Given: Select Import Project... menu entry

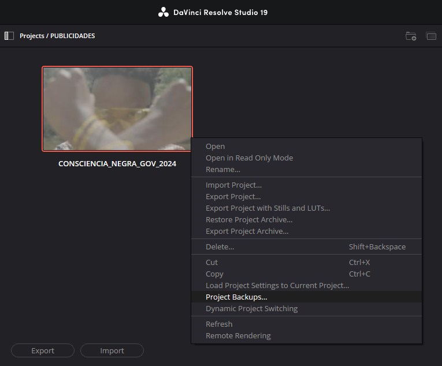Looking at the screenshot, I should pos(306,185).
